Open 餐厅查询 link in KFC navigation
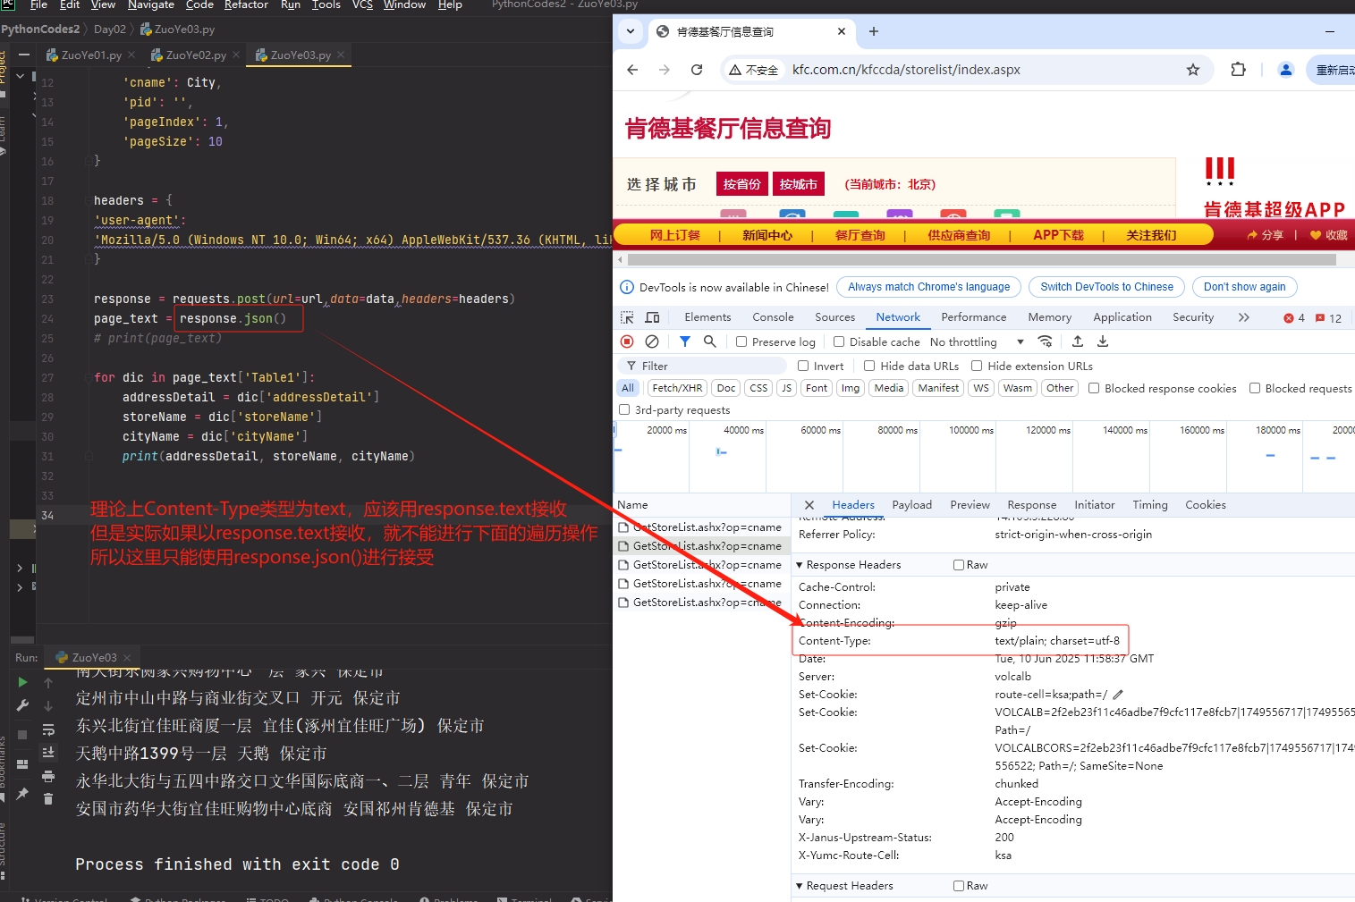This screenshot has height=902, width=1355. [860, 235]
